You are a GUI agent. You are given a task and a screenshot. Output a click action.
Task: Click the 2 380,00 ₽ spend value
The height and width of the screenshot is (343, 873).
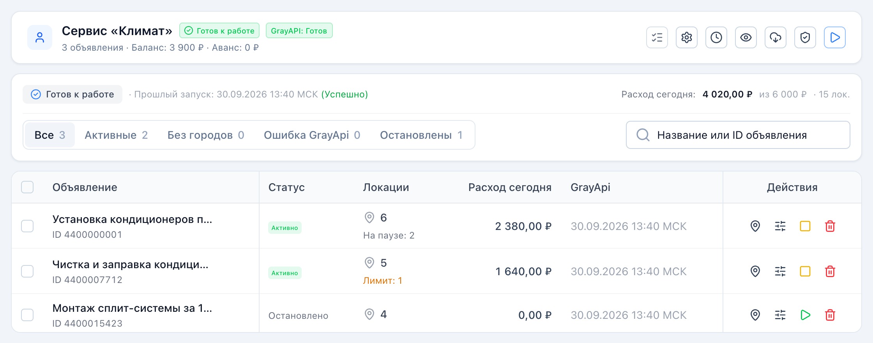pos(523,226)
